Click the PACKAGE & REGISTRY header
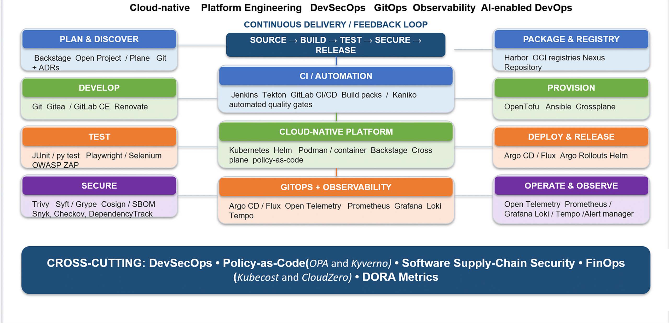The height and width of the screenshot is (323, 669). (x=571, y=39)
